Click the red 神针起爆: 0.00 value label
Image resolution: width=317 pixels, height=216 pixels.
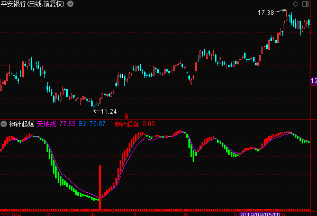tap(134, 124)
